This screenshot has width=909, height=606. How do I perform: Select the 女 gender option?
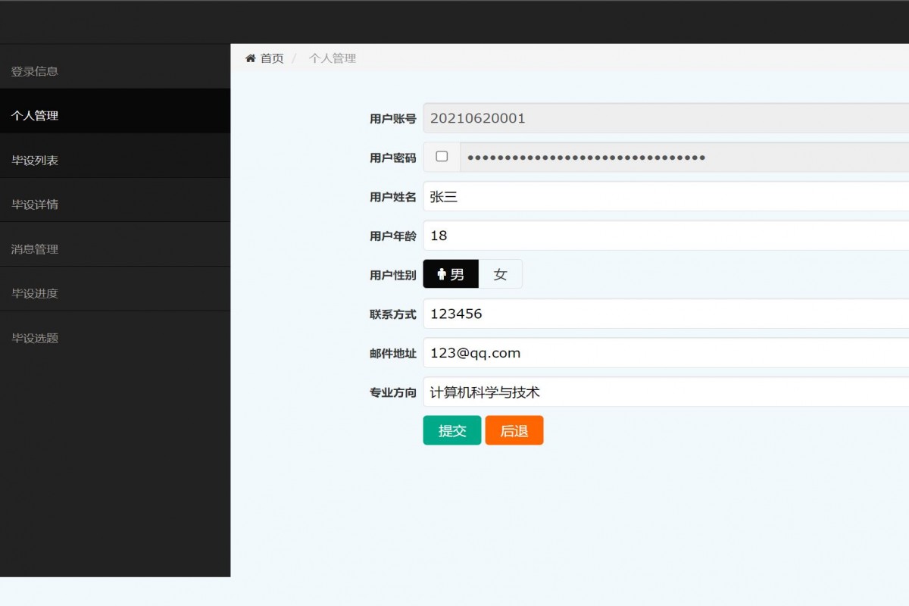(x=500, y=274)
